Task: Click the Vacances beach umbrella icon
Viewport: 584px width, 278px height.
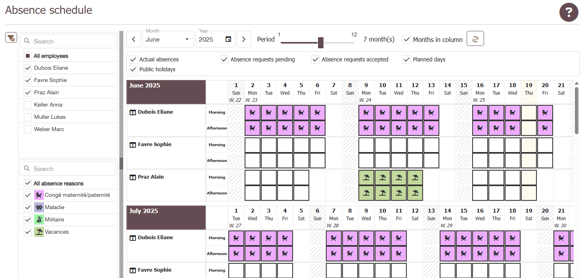Action: pos(39,232)
